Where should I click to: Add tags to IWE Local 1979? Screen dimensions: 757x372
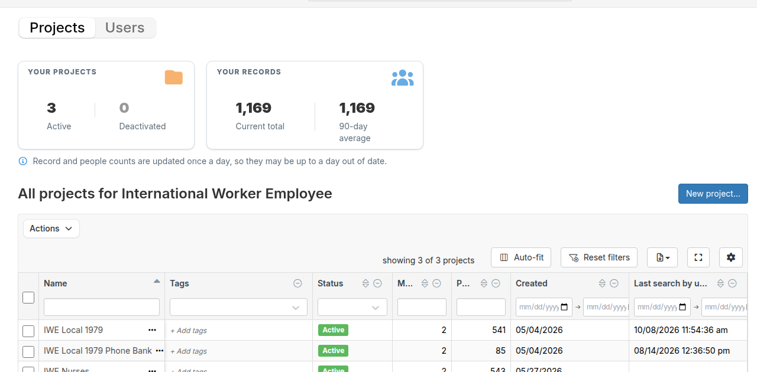point(189,331)
